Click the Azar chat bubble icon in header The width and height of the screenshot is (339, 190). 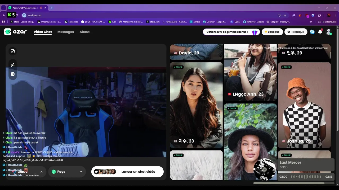312,32
